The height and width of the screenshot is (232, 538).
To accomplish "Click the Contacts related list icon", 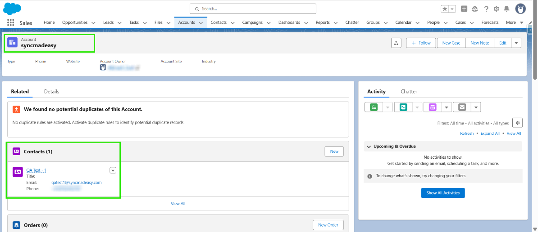I will (x=17, y=151).
